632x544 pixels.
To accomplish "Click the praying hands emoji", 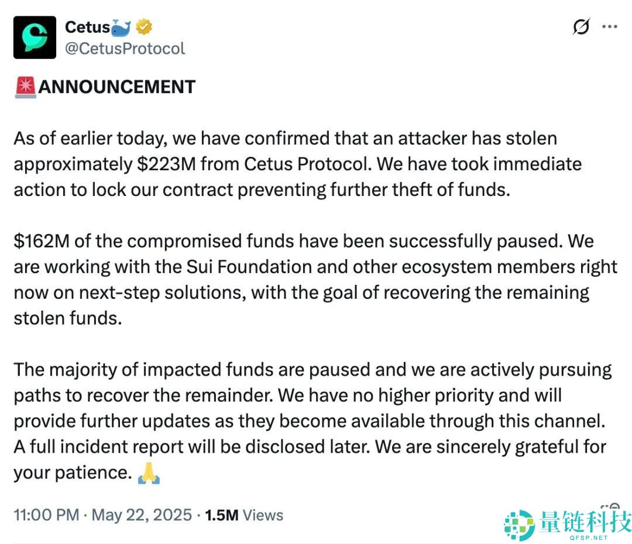I will tap(148, 473).
